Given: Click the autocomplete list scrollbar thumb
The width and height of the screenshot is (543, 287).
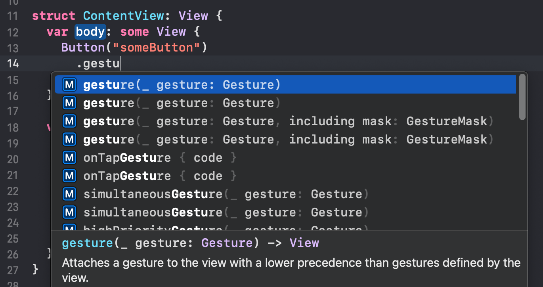Looking at the screenshot, I should point(522,97).
